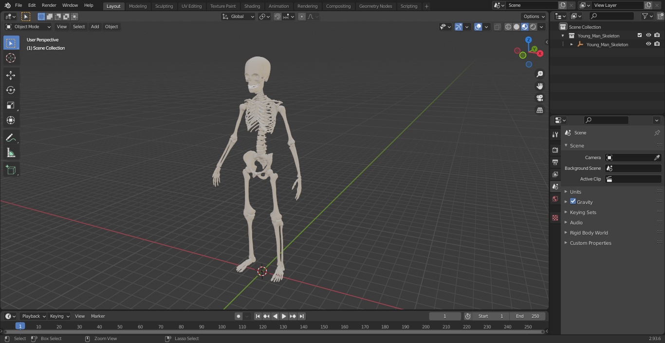Screen dimensions: 665x343
Task: Open the viewport Add menu
Action: [x=95, y=27]
